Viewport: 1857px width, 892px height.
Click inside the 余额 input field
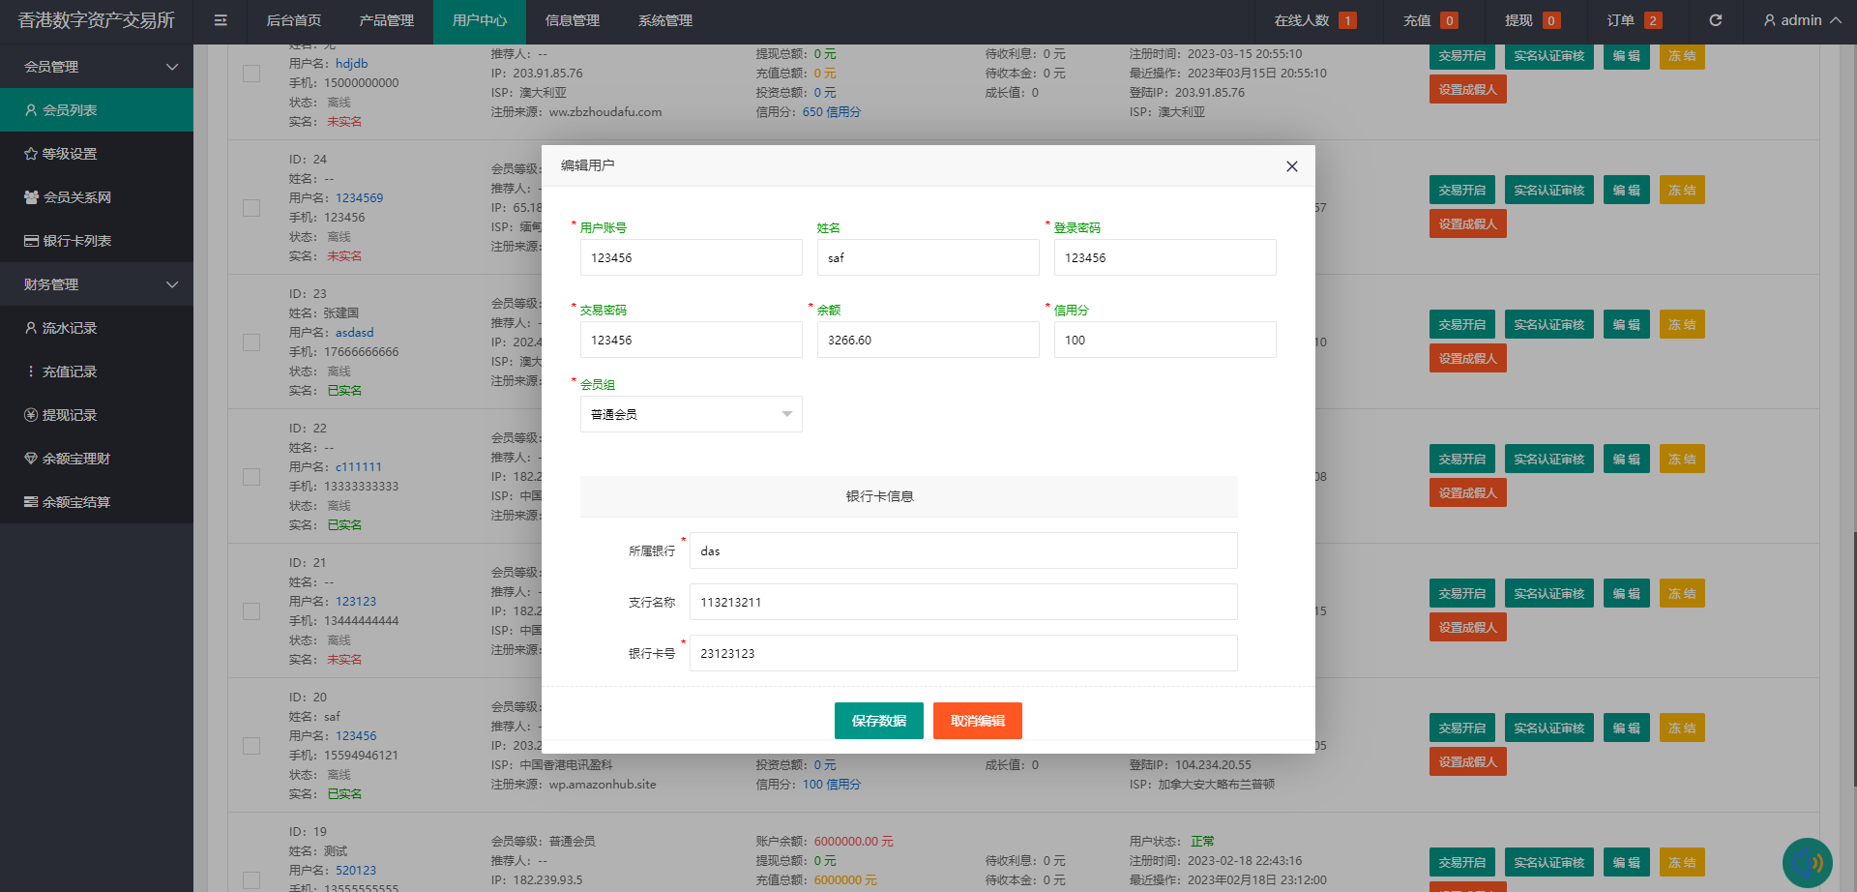click(x=928, y=340)
